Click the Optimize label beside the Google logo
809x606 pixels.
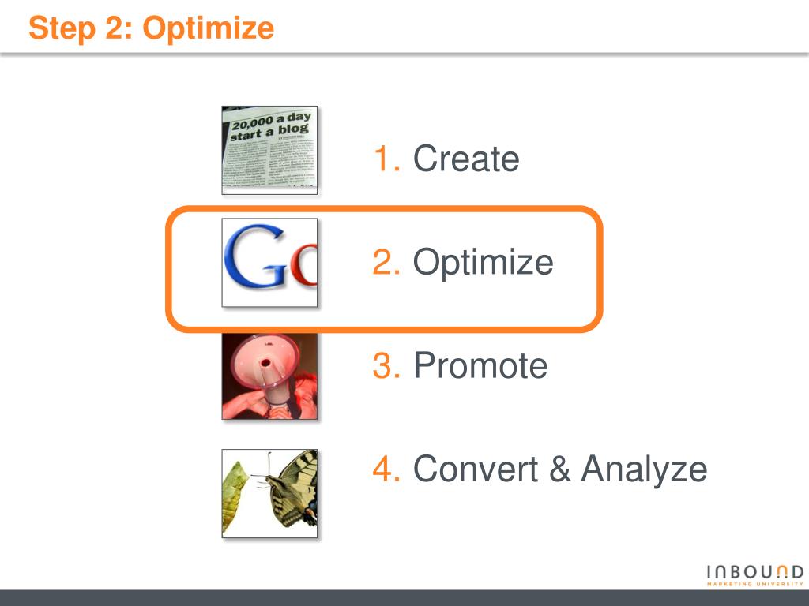[x=483, y=262]
